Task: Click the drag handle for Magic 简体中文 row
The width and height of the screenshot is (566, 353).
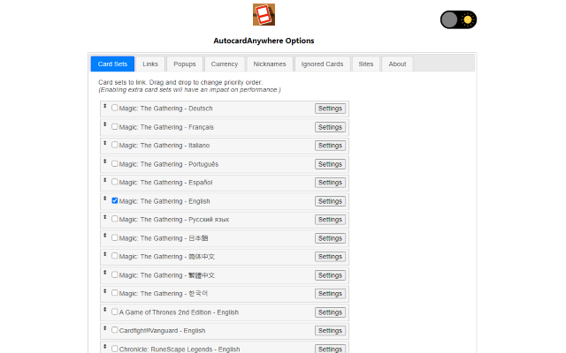Action: (x=105, y=254)
